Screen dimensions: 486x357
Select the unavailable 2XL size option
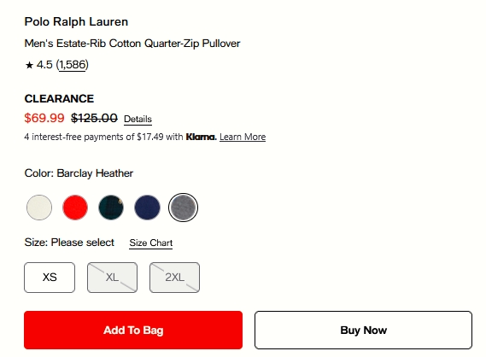click(174, 278)
